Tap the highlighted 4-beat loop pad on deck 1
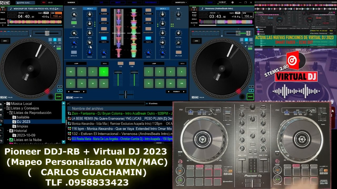337x189 pixels. coord(104,72)
